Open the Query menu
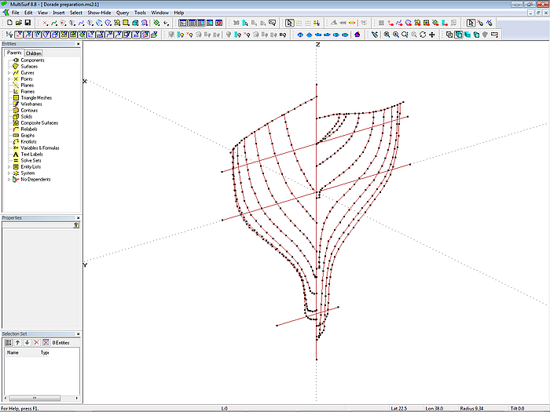This screenshot has height=412, width=550. [123, 13]
